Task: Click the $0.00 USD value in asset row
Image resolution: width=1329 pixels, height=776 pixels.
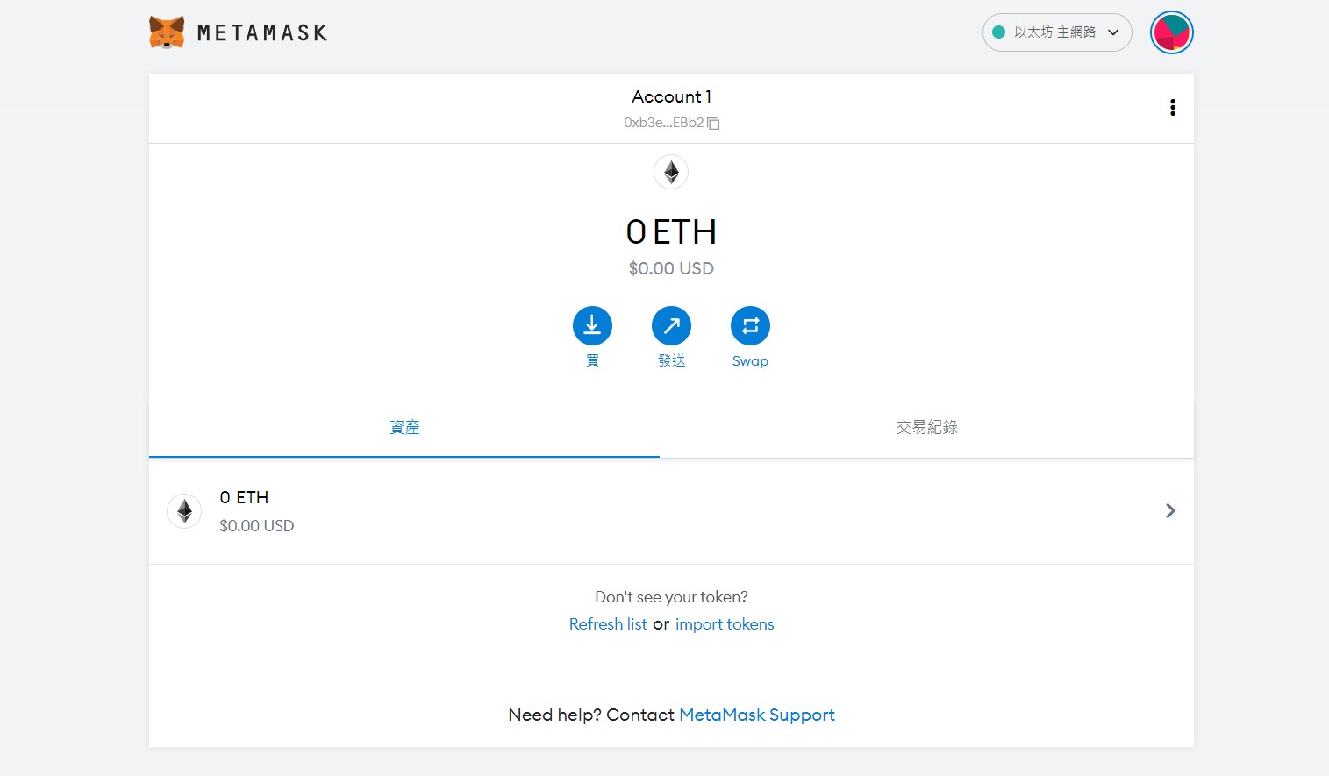Action: pyautogui.click(x=257, y=526)
